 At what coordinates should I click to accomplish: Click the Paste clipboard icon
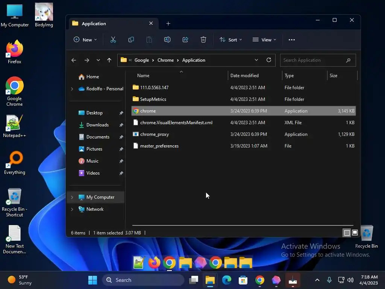[149, 40]
